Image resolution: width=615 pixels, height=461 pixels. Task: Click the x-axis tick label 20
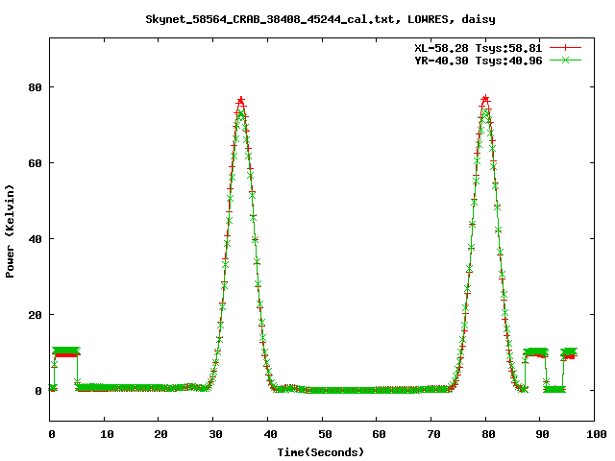[160, 434]
